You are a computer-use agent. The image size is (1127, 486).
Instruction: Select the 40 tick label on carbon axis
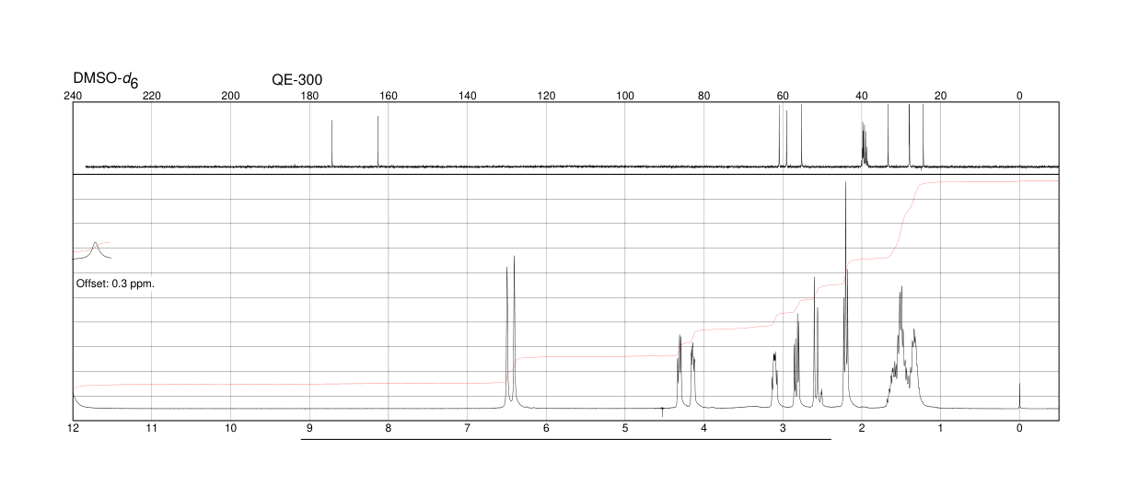coord(862,95)
